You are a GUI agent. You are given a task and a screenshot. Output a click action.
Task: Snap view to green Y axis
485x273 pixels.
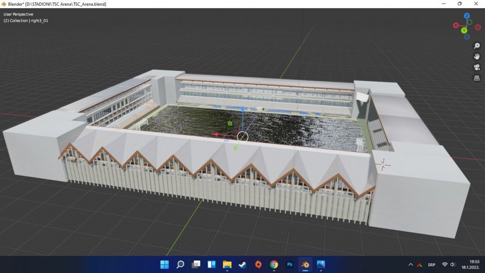464,31
